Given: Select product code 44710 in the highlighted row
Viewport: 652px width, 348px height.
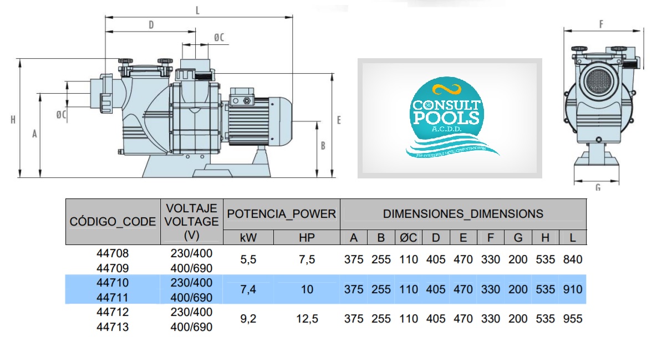Looking at the screenshot, I should coord(113,283).
